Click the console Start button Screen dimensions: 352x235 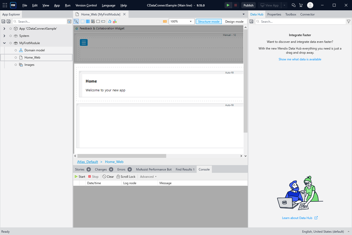pyautogui.click(x=80, y=177)
